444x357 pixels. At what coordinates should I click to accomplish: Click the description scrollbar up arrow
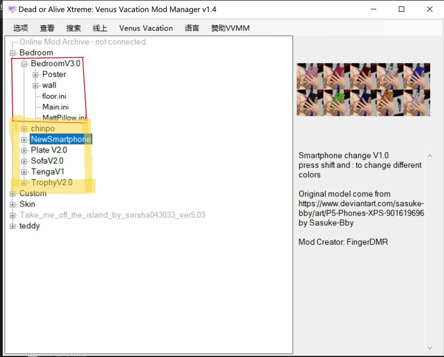coord(430,156)
